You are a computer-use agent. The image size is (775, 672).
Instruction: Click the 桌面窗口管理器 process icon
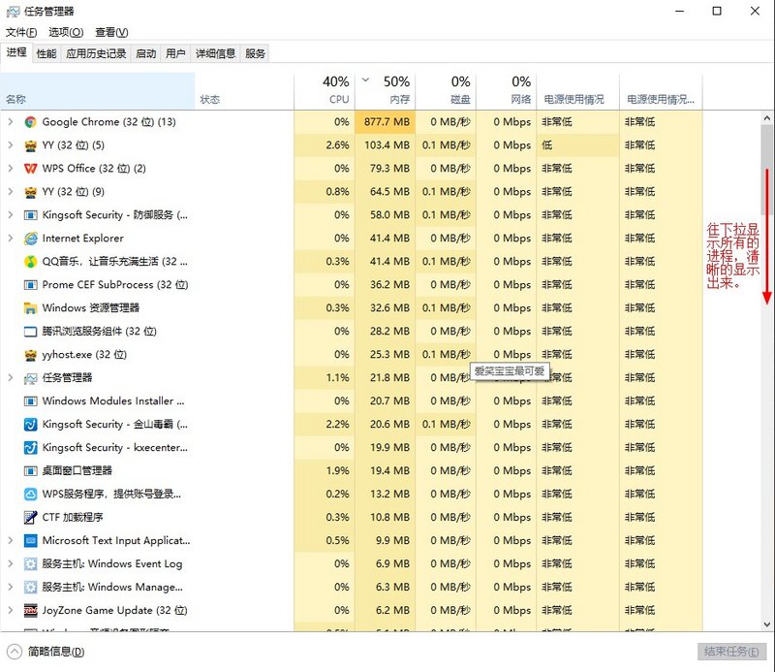pyautogui.click(x=31, y=471)
